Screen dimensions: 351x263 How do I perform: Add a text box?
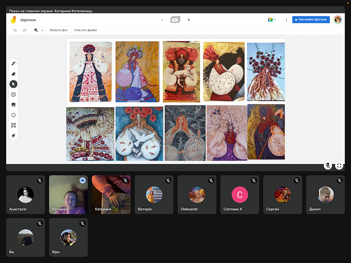tap(14, 125)
